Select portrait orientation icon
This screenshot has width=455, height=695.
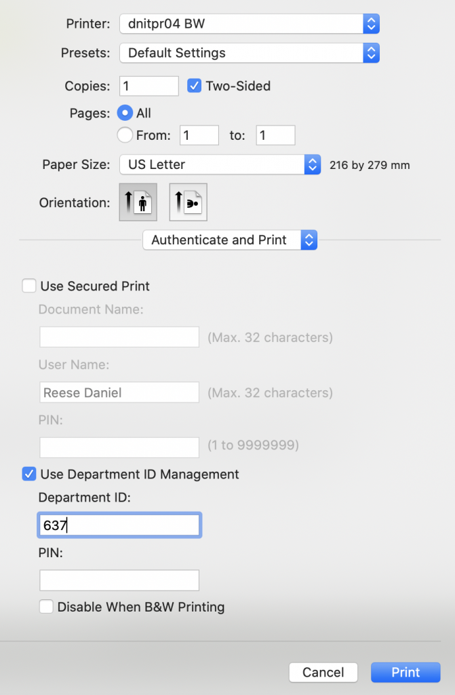(x=138, y=202)
